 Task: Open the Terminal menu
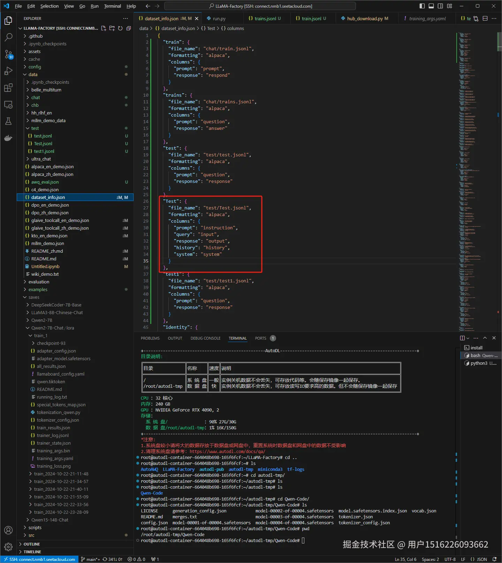pos(113,6)
